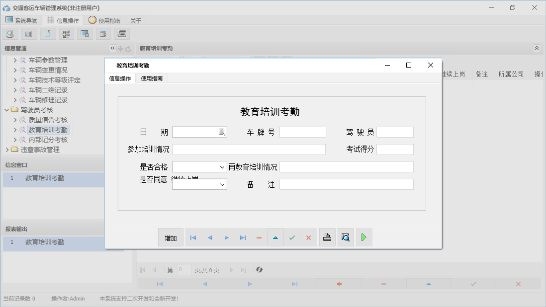Select the magnifier search toolbar icon
The image size is (546, 307).
[x=10, y=33]
